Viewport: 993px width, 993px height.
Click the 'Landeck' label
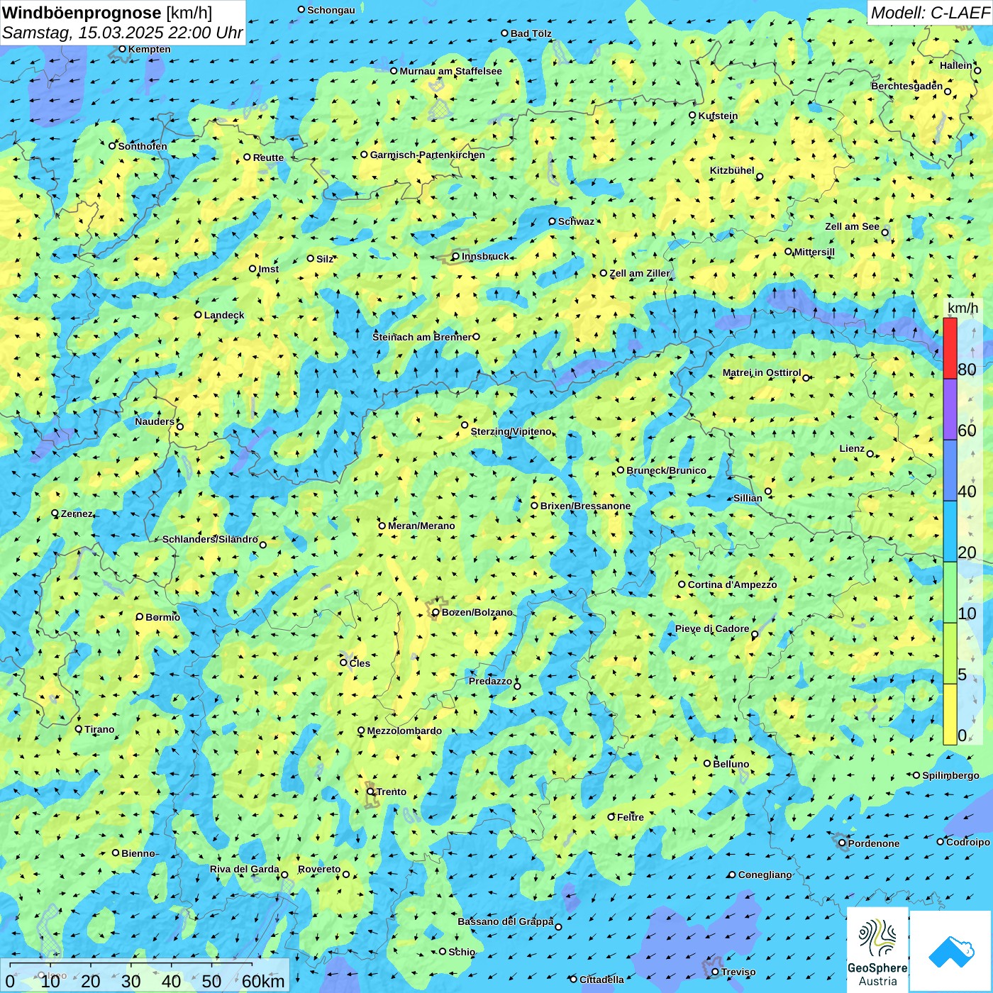click(x=224, y=315)
